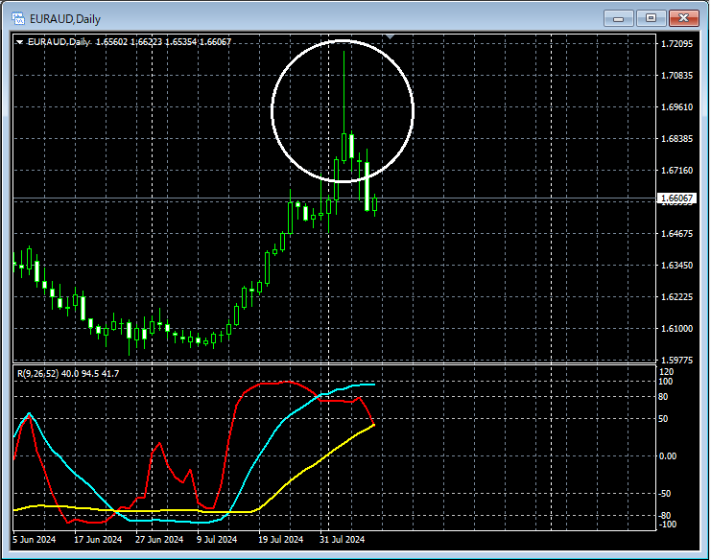This screenshot has height=560, width=711.
Task: Click the 1.64675 price scale value
Action: [677, 234]
